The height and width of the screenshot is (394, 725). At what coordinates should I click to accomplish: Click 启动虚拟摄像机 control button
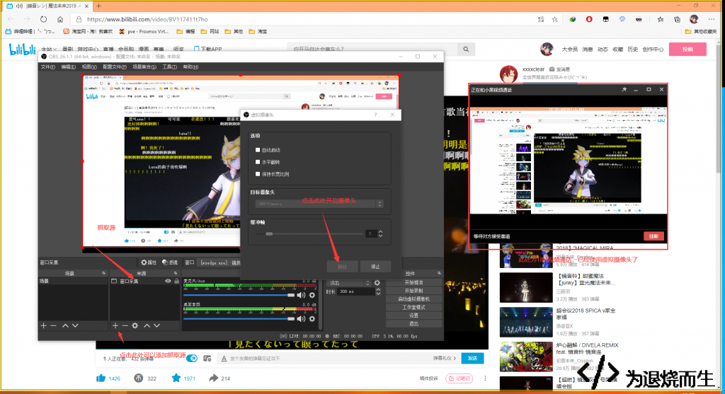(413, 299)
